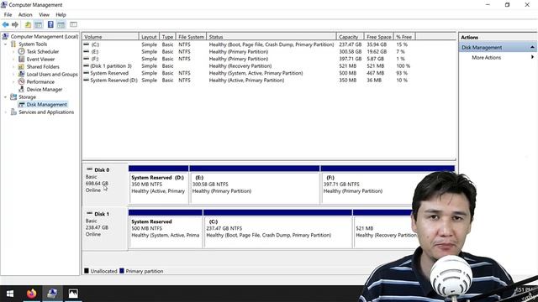The height and width of the screenshot is (302, 538).
Task: Open Event Viewer in the tree
Action: point(40,60)
